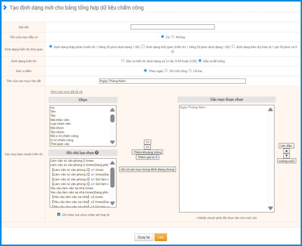Select Ngày/Tháng/Năm in the selected items list
302x246 pixels.
pyautogui.click(x=192, y=107)
